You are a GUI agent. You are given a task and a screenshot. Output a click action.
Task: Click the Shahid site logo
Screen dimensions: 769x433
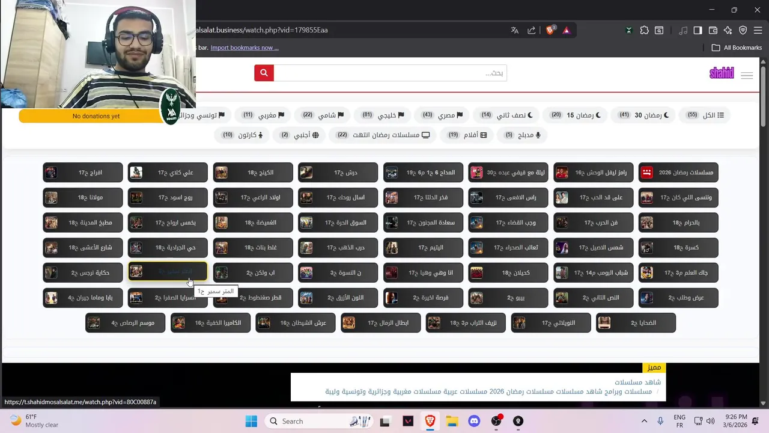(722, 73)
